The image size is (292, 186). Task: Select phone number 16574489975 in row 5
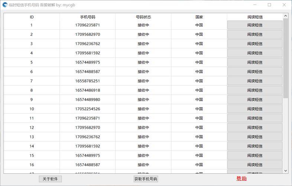click(88, 62)
